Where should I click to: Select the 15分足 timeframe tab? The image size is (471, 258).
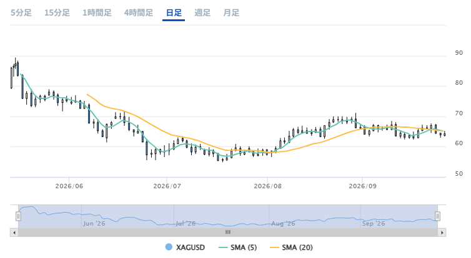point(57,13)
